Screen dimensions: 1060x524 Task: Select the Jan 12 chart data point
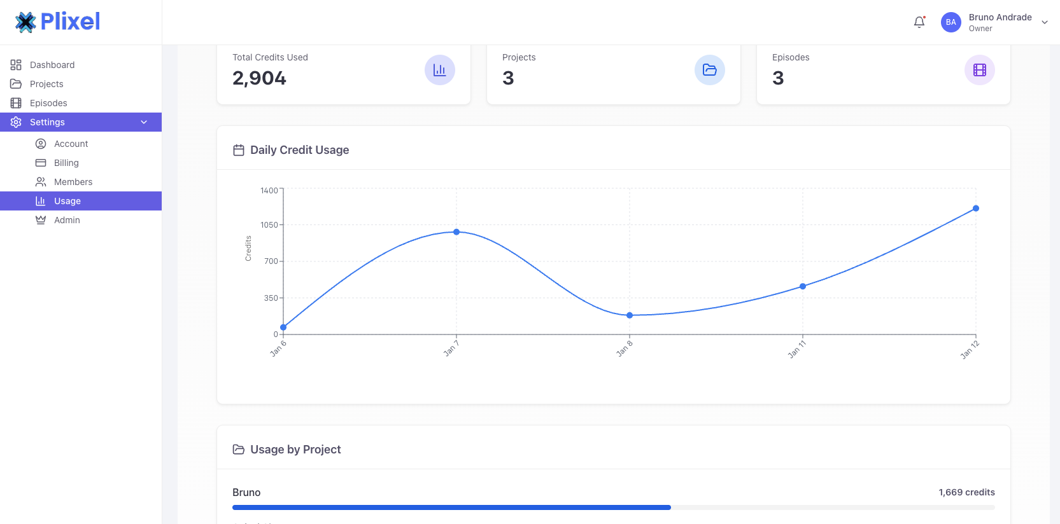pyautogui.click(x=975, y=209)
